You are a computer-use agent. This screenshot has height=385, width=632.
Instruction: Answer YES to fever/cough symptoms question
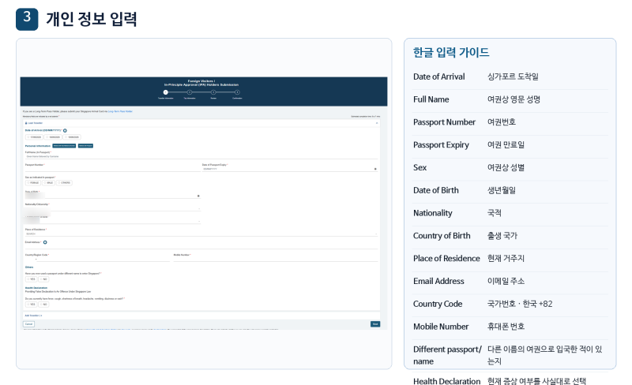[31, 305]
